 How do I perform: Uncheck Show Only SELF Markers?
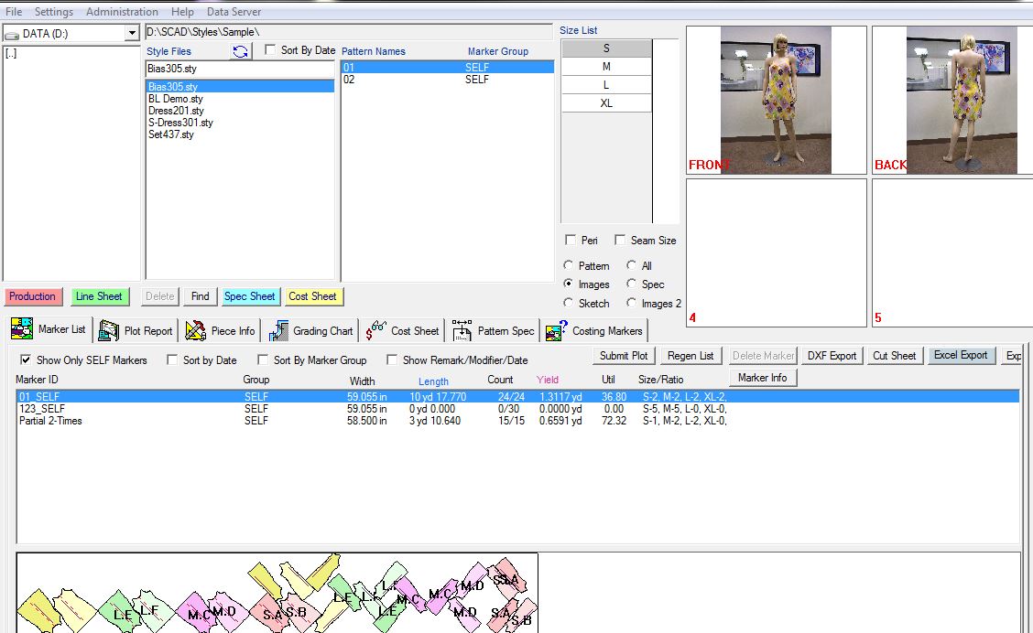point(25,359)
